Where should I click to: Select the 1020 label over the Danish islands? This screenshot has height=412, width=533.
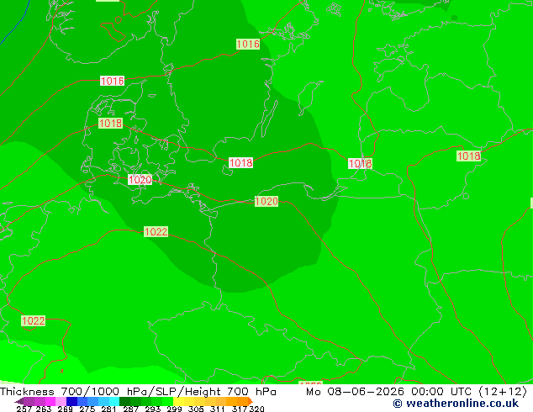[x=140, y=179]
